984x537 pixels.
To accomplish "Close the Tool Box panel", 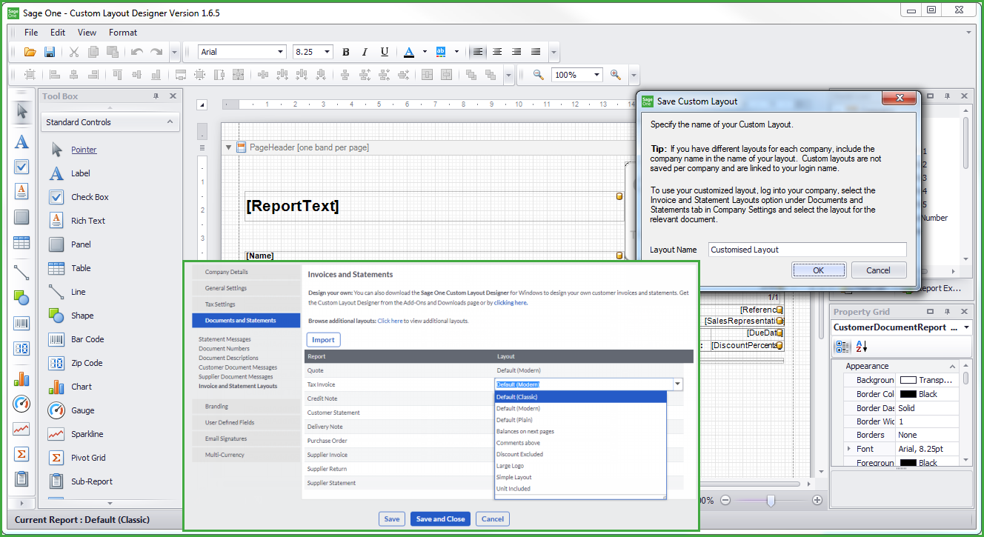I will coord(173,96).
